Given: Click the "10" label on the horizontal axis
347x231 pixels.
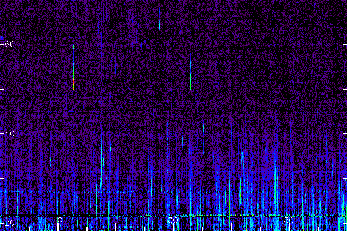Looking at the screenshot, I should [x=57, y=220].
